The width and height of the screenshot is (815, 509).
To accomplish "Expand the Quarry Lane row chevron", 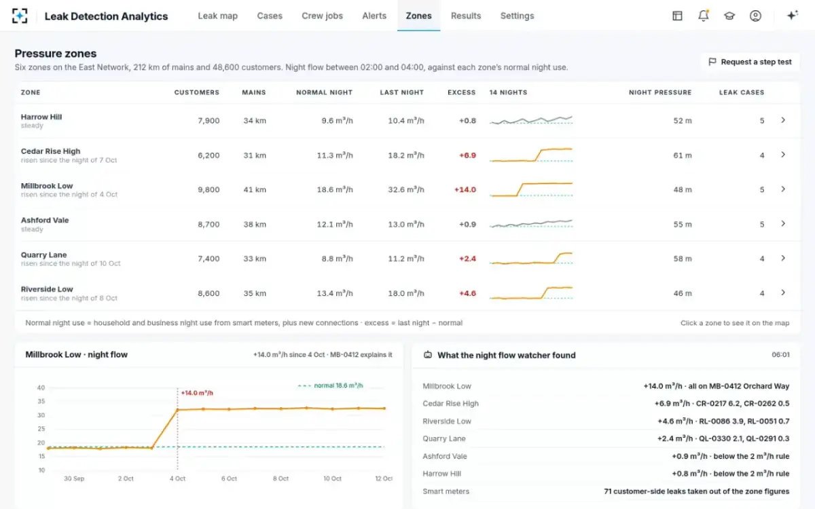I will (783, 259).
